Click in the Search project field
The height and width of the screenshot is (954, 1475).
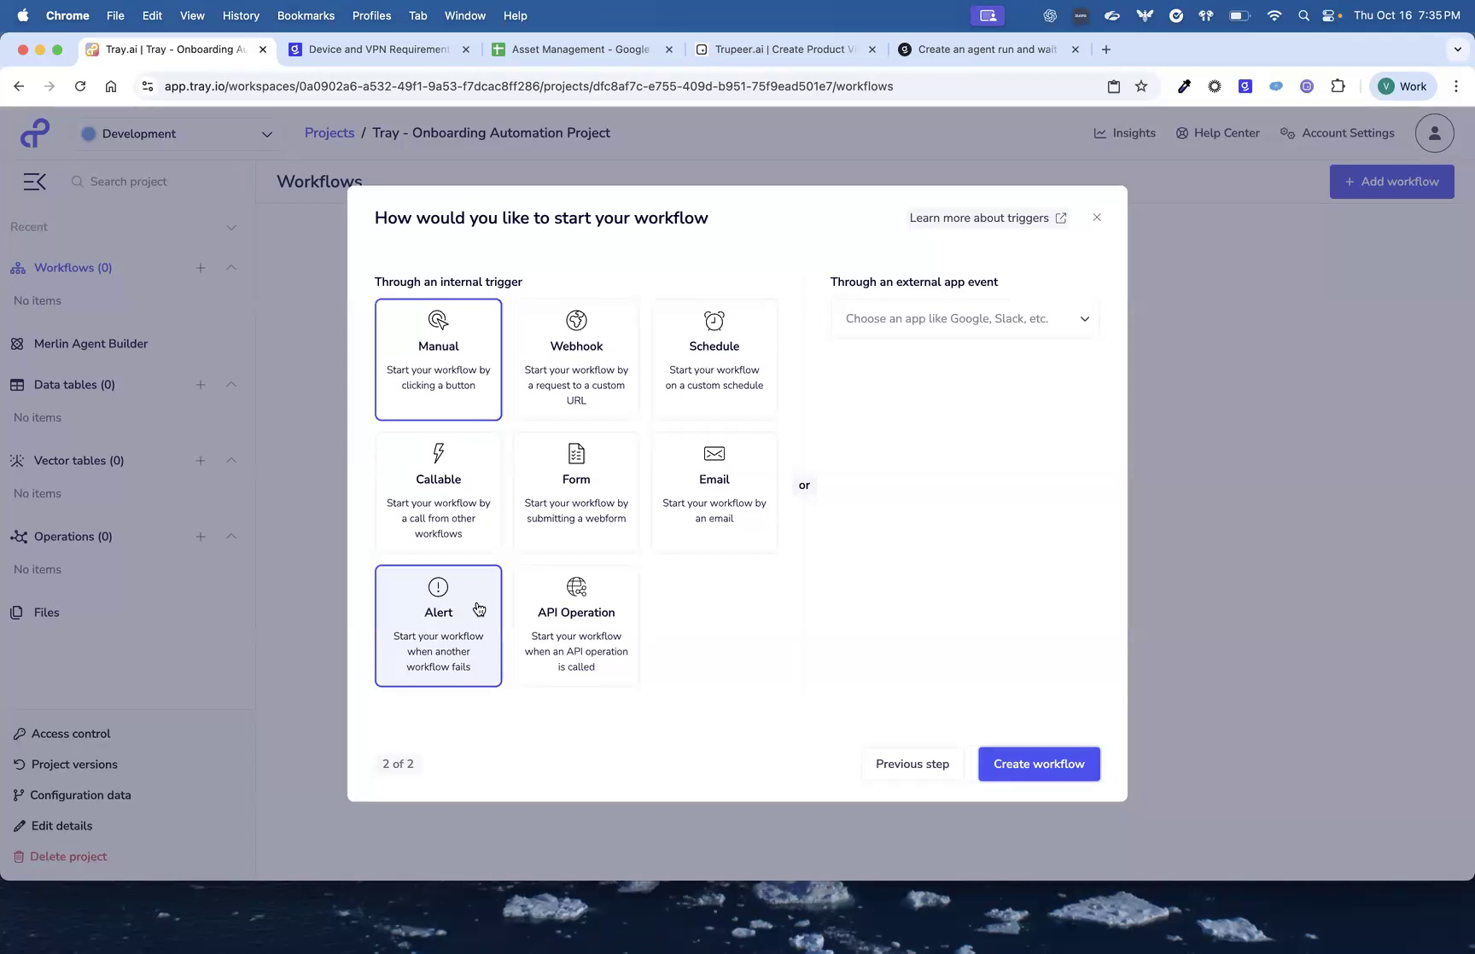[137, 181]
